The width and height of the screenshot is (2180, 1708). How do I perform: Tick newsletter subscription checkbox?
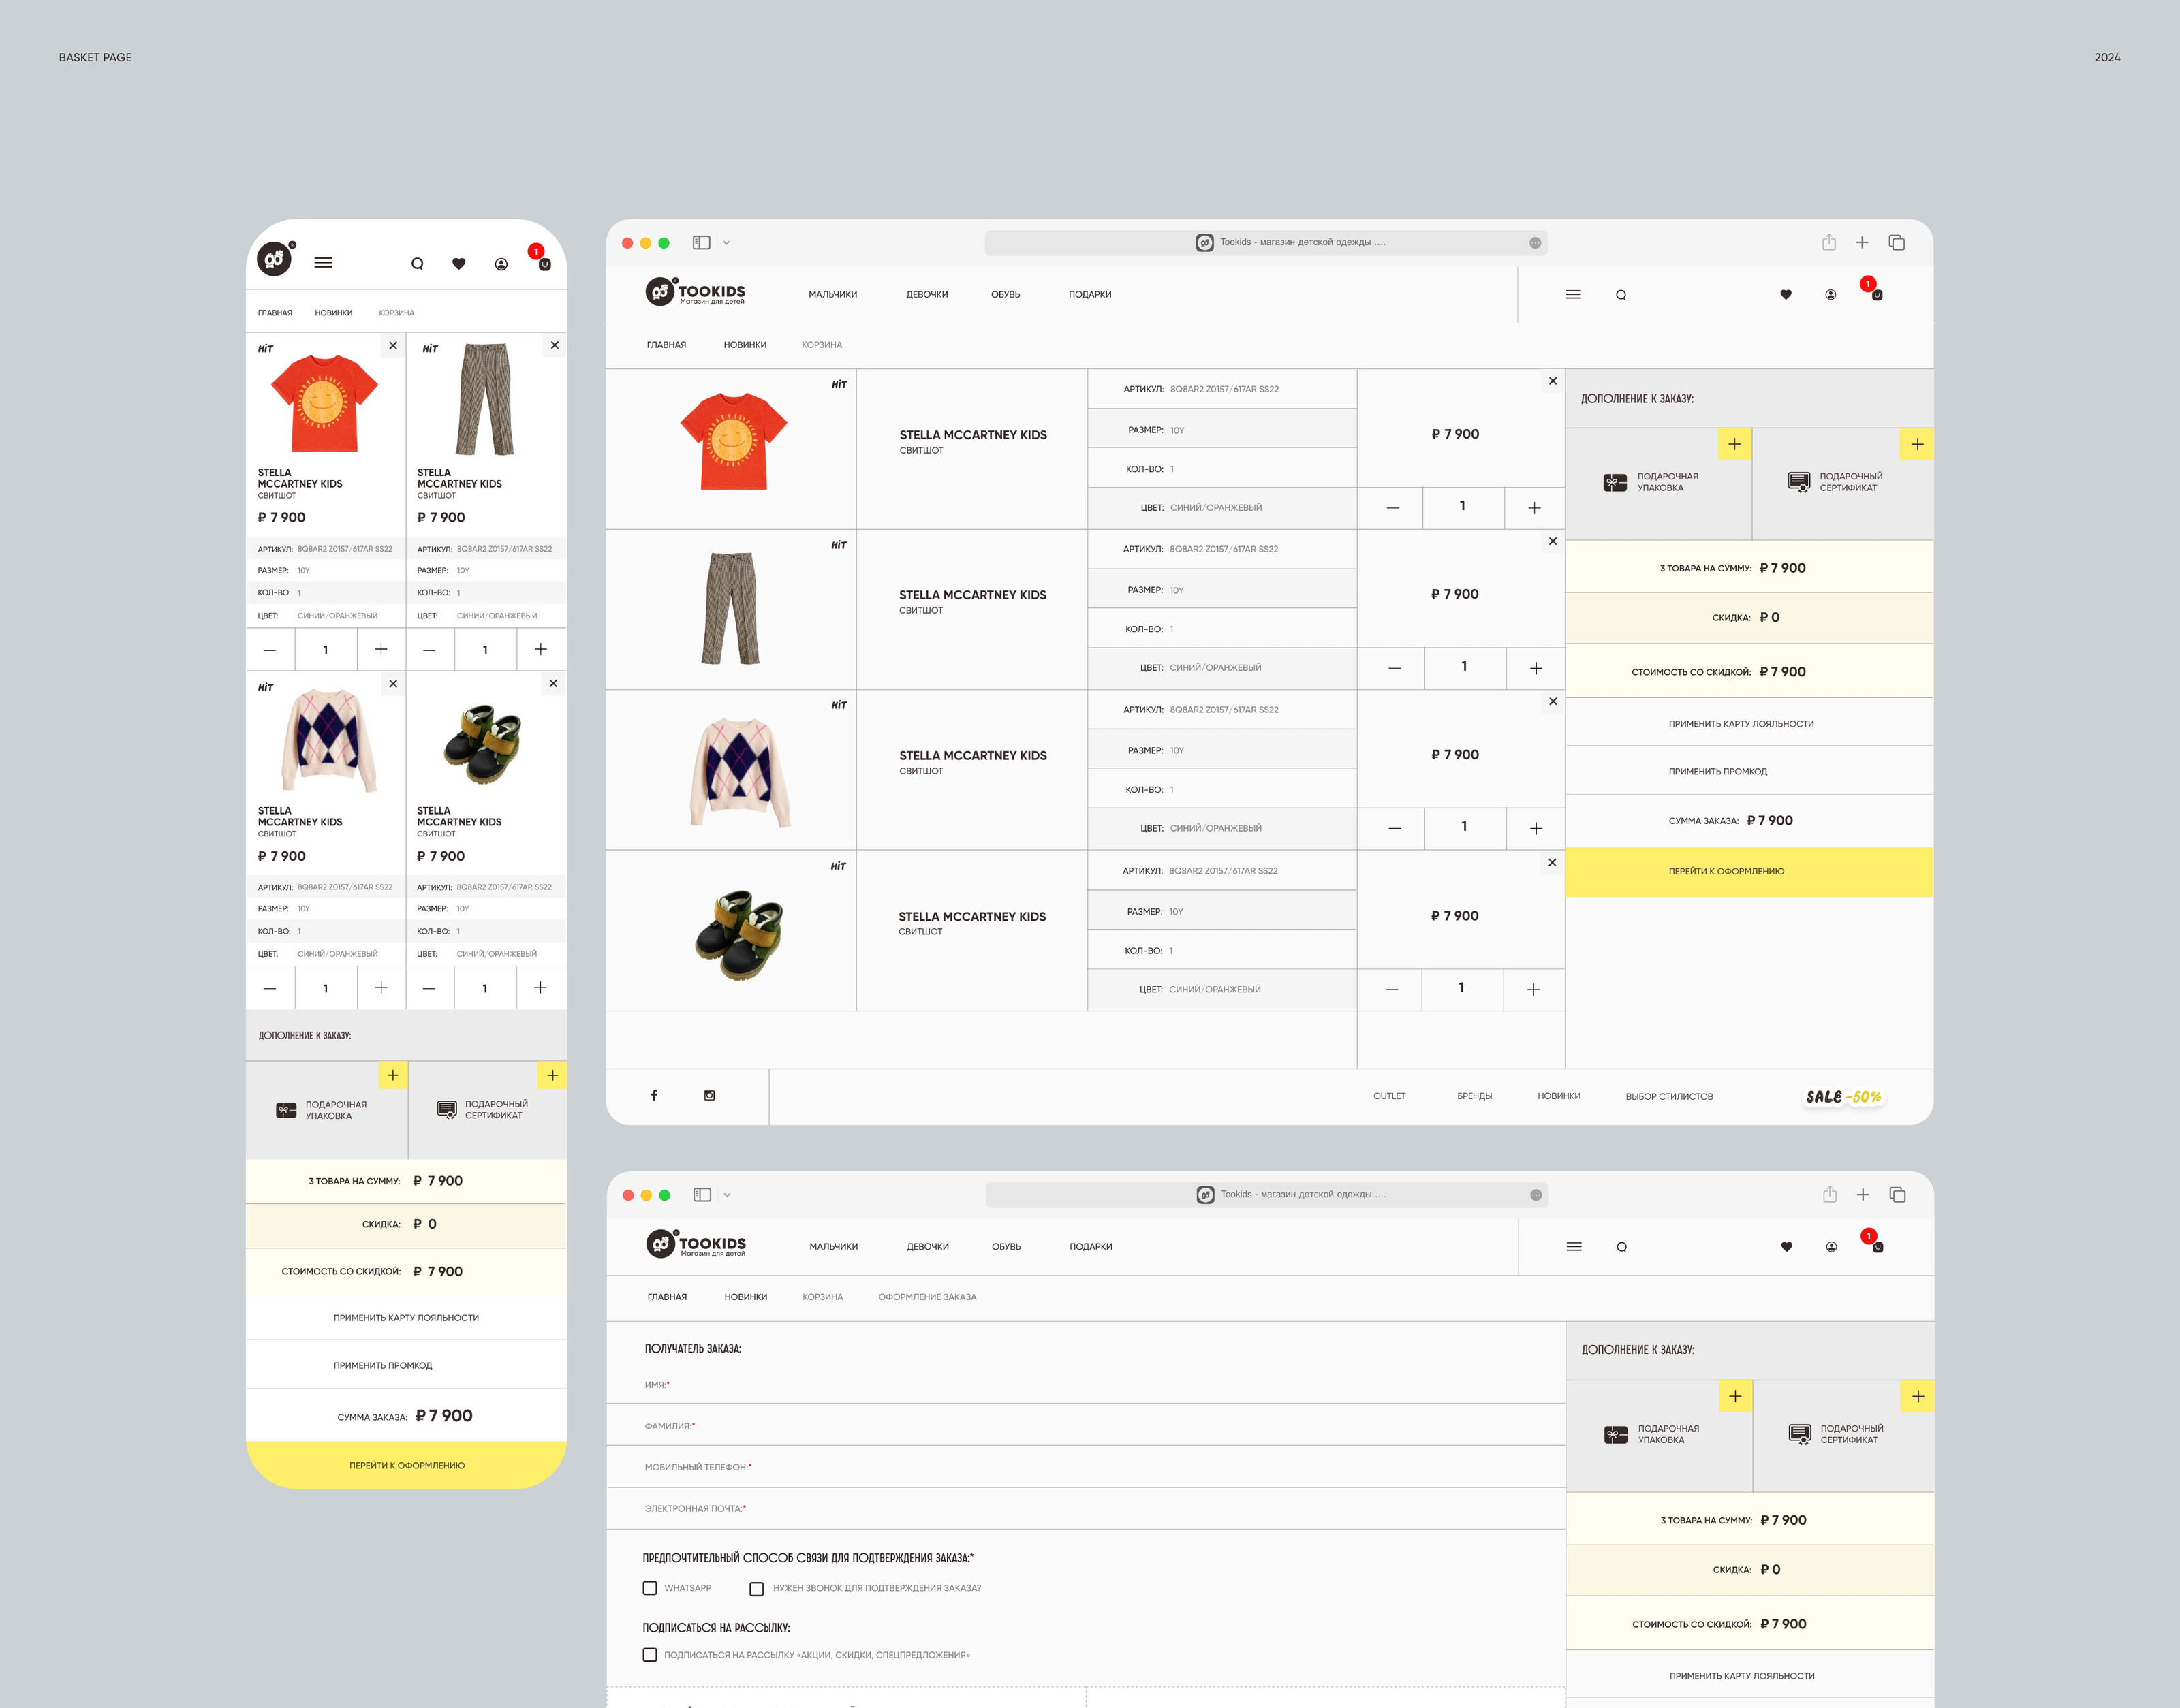(x=651, y=1655)
